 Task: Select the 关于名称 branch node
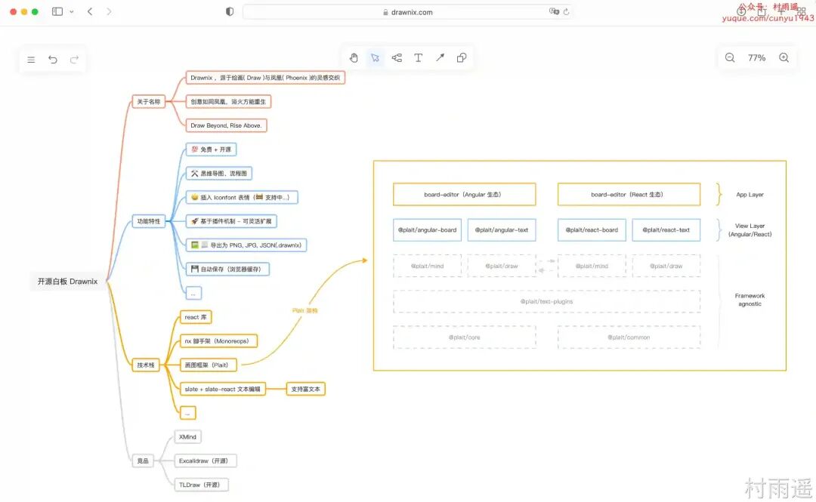coord(149,101)
